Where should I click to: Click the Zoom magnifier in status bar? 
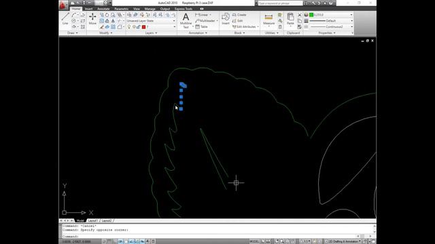[282, 241]
